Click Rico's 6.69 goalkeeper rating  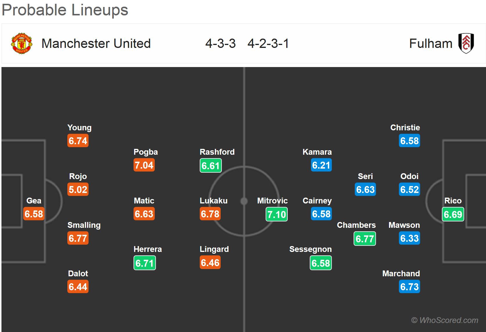point(453,214)
